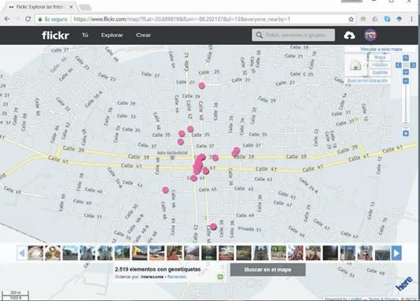Click the blue S extension icon
420x301 pixels.
pos(387,19)
